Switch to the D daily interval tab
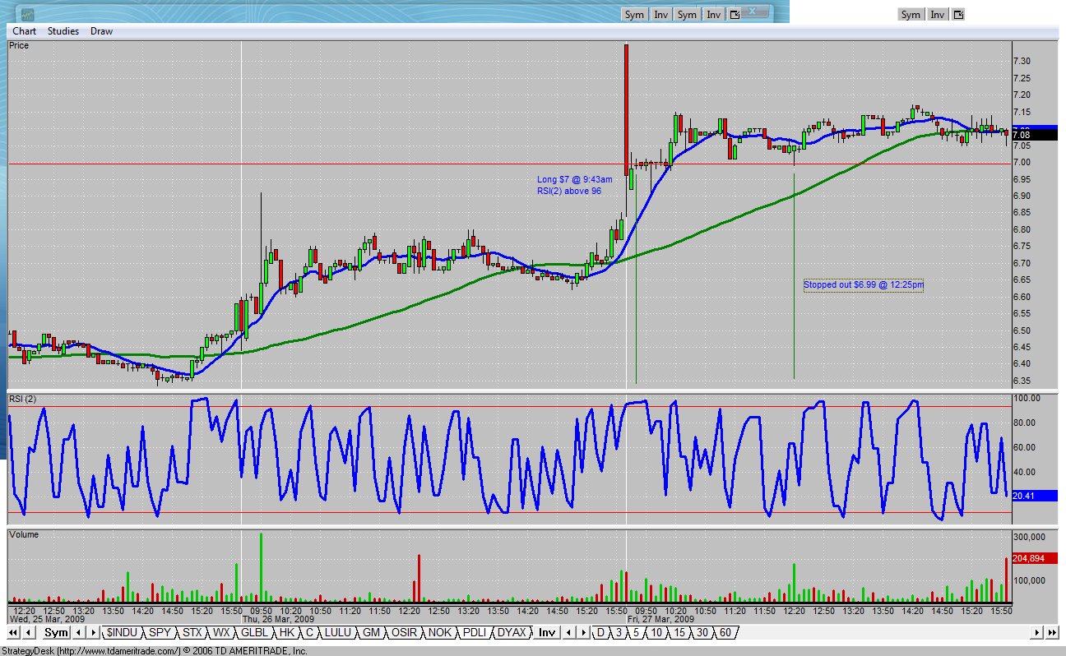Viewport: 1066px width, 656px height. click(x=600, y=633)
